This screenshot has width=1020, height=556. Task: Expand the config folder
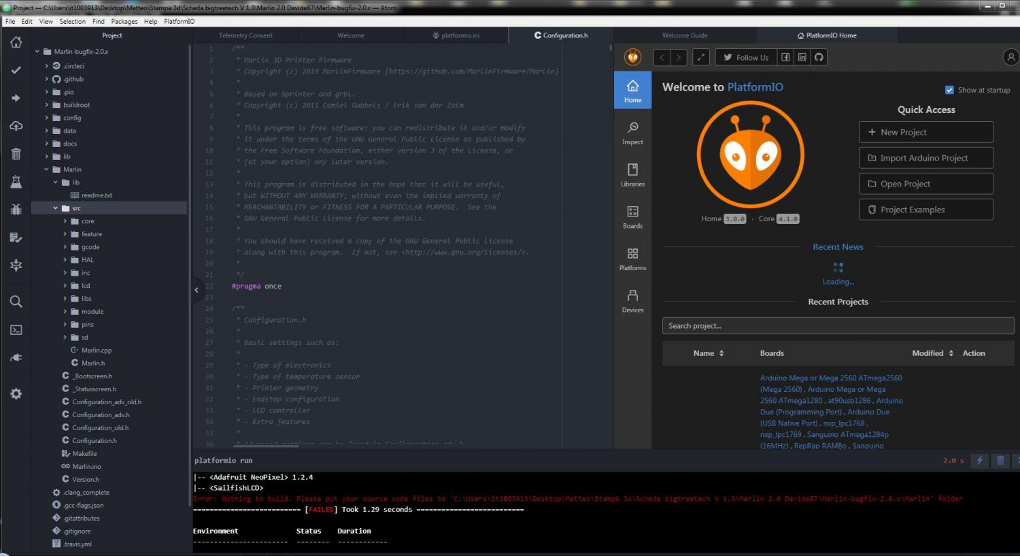(47, 118)
